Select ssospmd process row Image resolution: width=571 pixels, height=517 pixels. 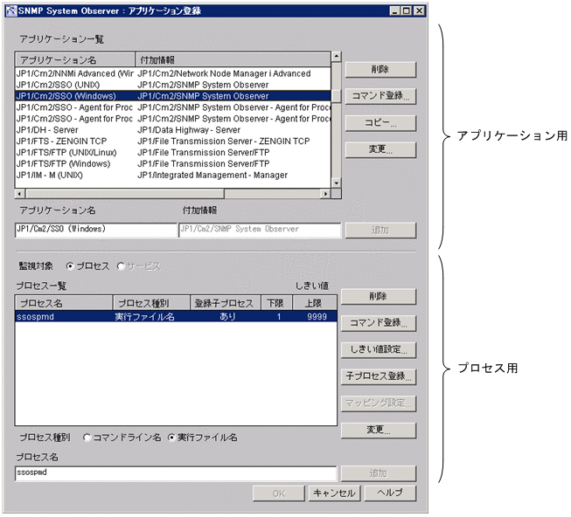point(176,317)
